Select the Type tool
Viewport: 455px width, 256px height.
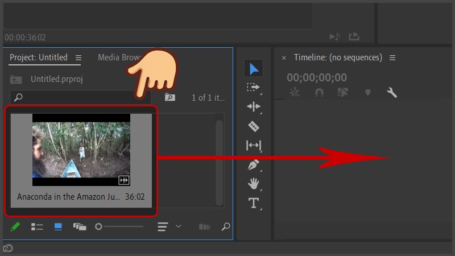(x=254, y=203)
